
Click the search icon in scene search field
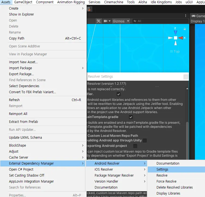tap(135, 21)
